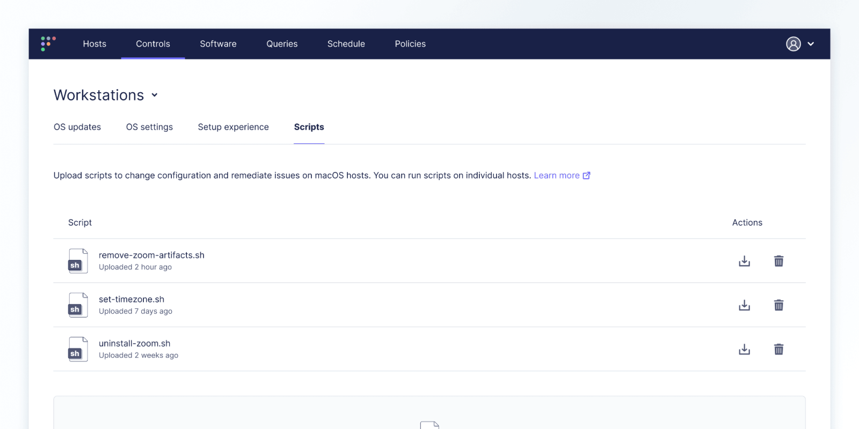Click the remove-zoom-artifacts.sh file icon

[x=78, y=261]
